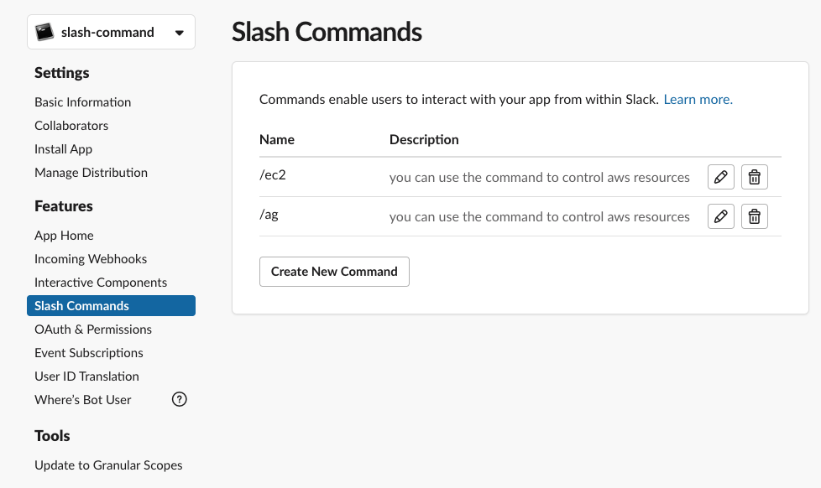
Task: Open App Home feature
Action: click(64, 236)
